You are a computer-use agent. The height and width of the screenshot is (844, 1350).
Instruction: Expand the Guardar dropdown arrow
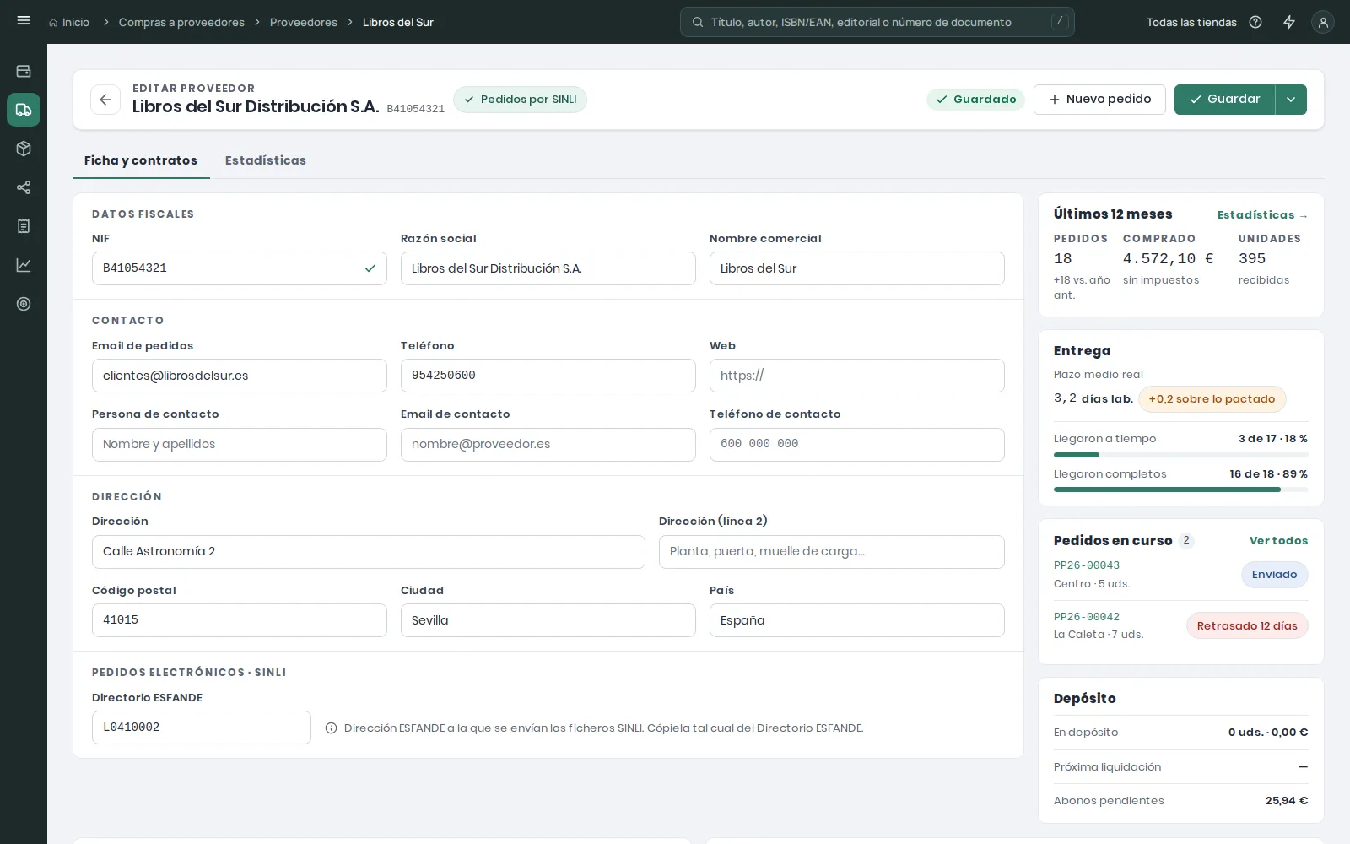1291,100
